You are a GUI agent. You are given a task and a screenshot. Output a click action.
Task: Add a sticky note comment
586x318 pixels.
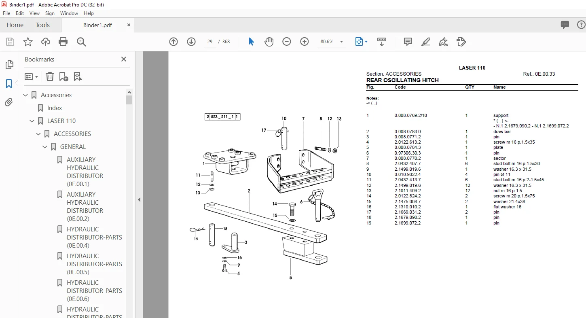408,42
